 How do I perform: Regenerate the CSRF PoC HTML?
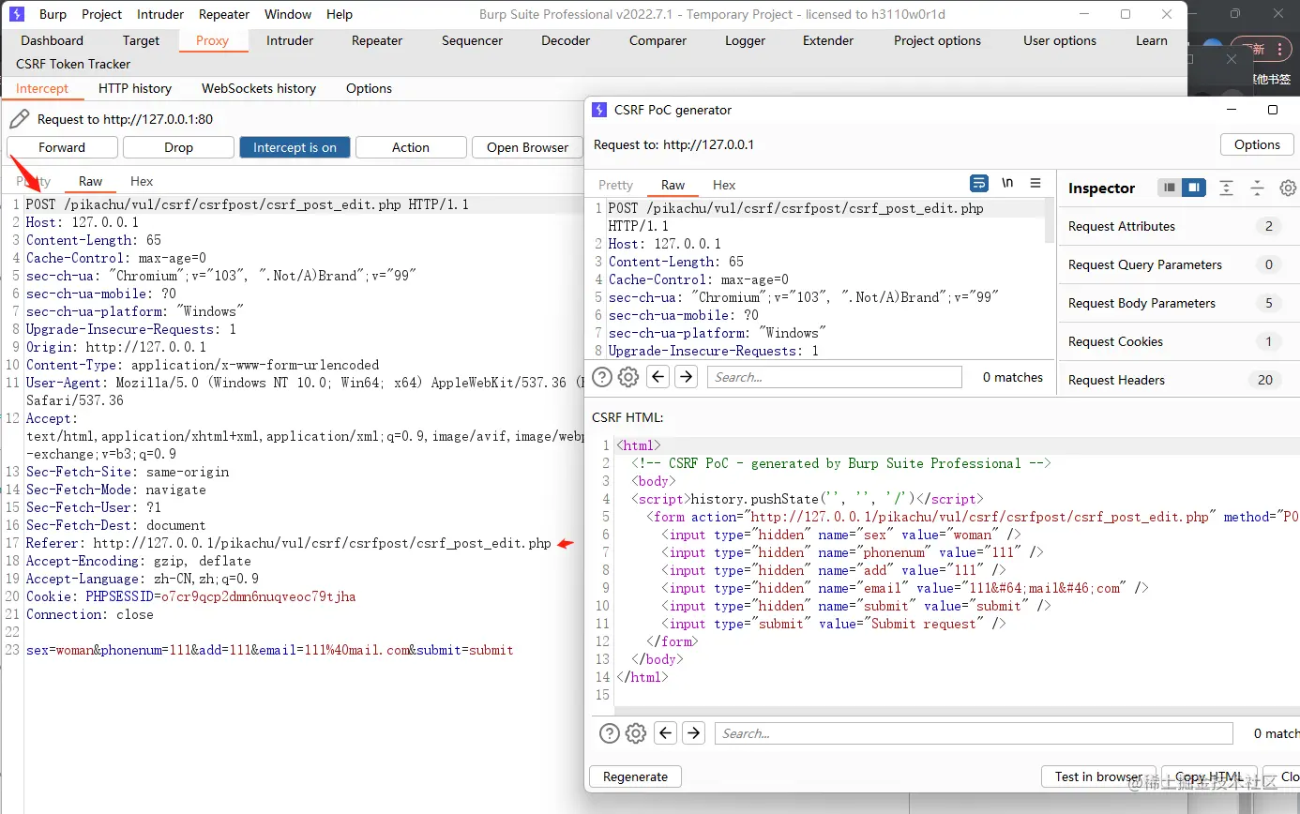click(x=635, y=776)
